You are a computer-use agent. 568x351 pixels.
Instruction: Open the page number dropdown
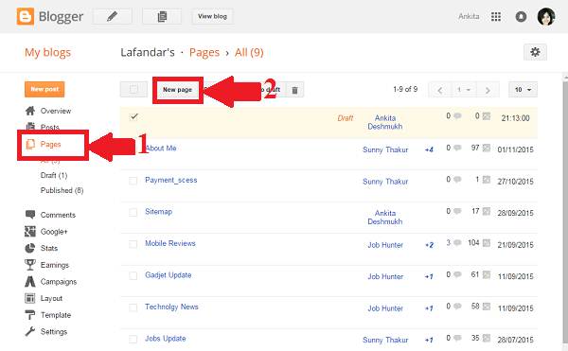coord(464,90)
